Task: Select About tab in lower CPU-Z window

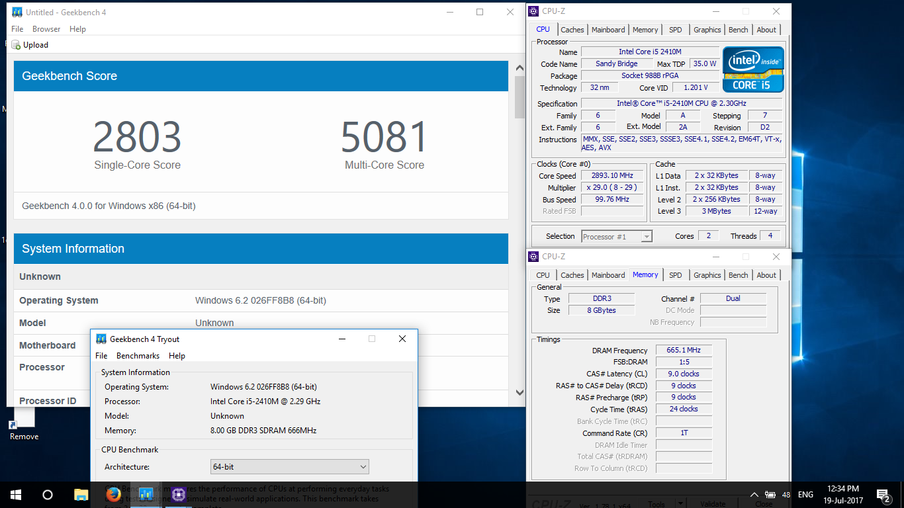Action: [766, 275]
